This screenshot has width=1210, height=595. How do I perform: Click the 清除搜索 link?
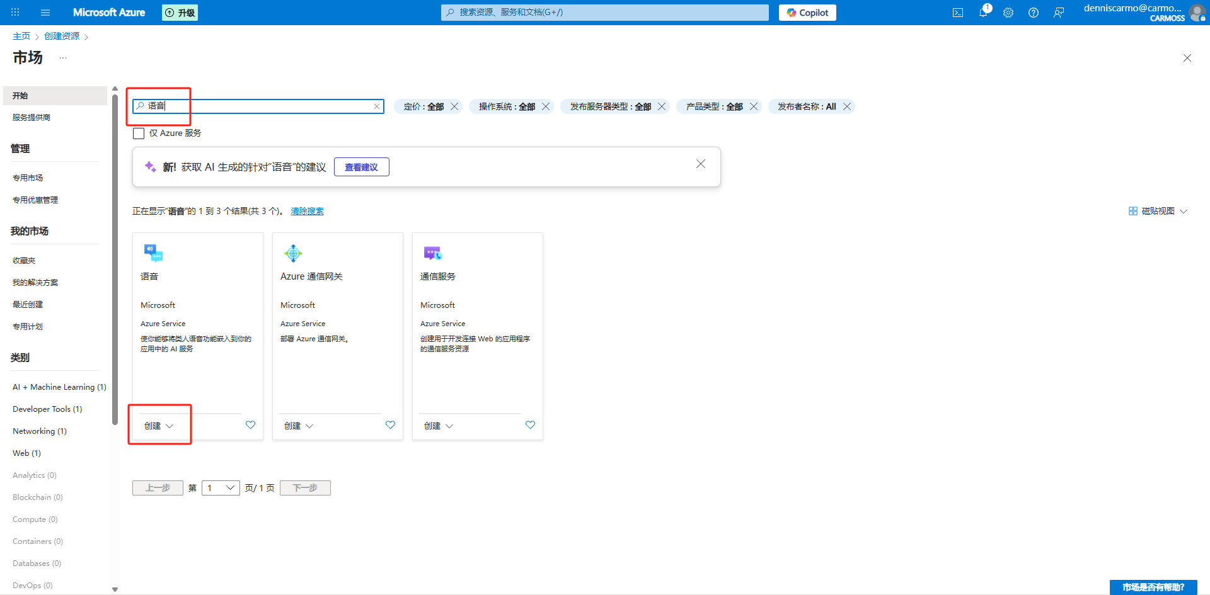click(307, 211)
